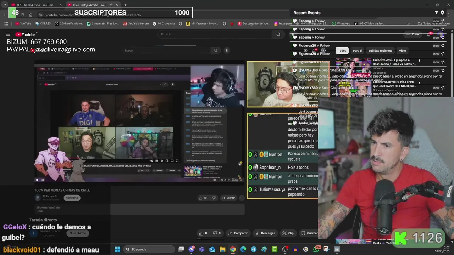Toggle the Recent Events filter
The height and width of the screenshot is (255, 454).
point(437,12)
